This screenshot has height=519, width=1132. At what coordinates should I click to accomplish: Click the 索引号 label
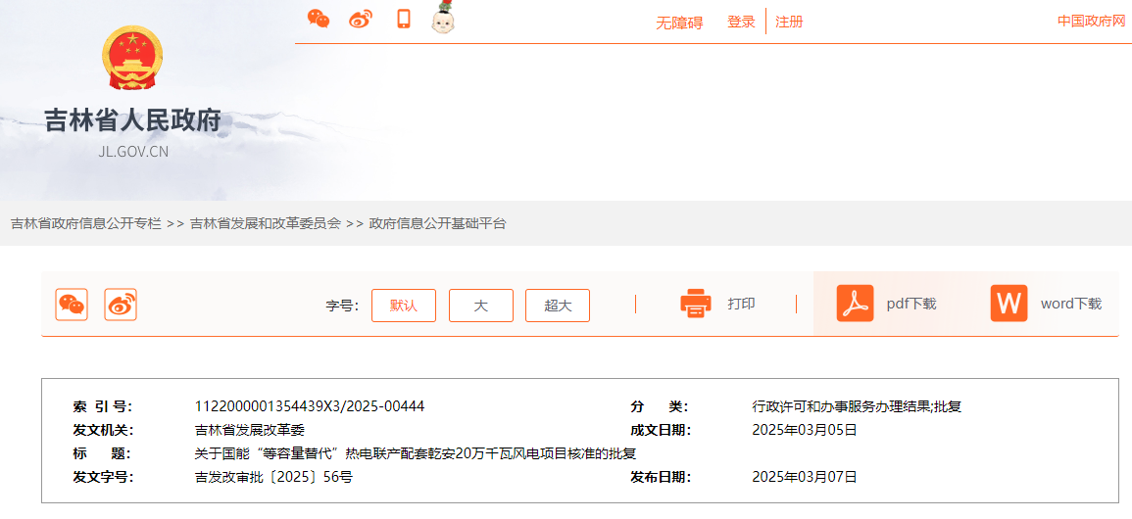point(103,406)
